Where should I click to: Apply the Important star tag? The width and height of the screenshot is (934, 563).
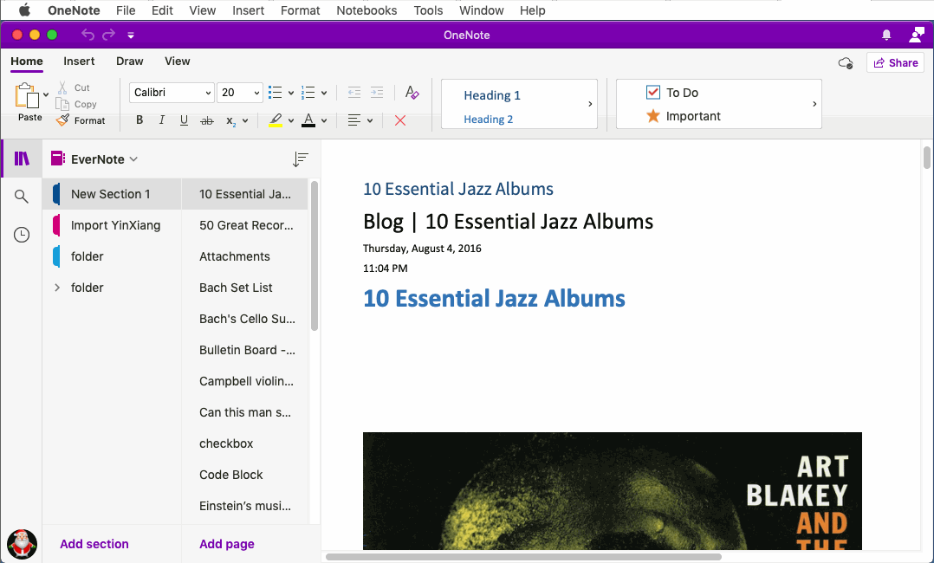(x=684, y=116)
